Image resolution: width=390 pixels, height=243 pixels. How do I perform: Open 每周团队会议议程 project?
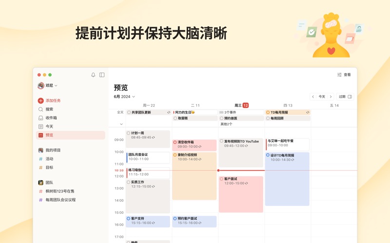click(71, 200)
